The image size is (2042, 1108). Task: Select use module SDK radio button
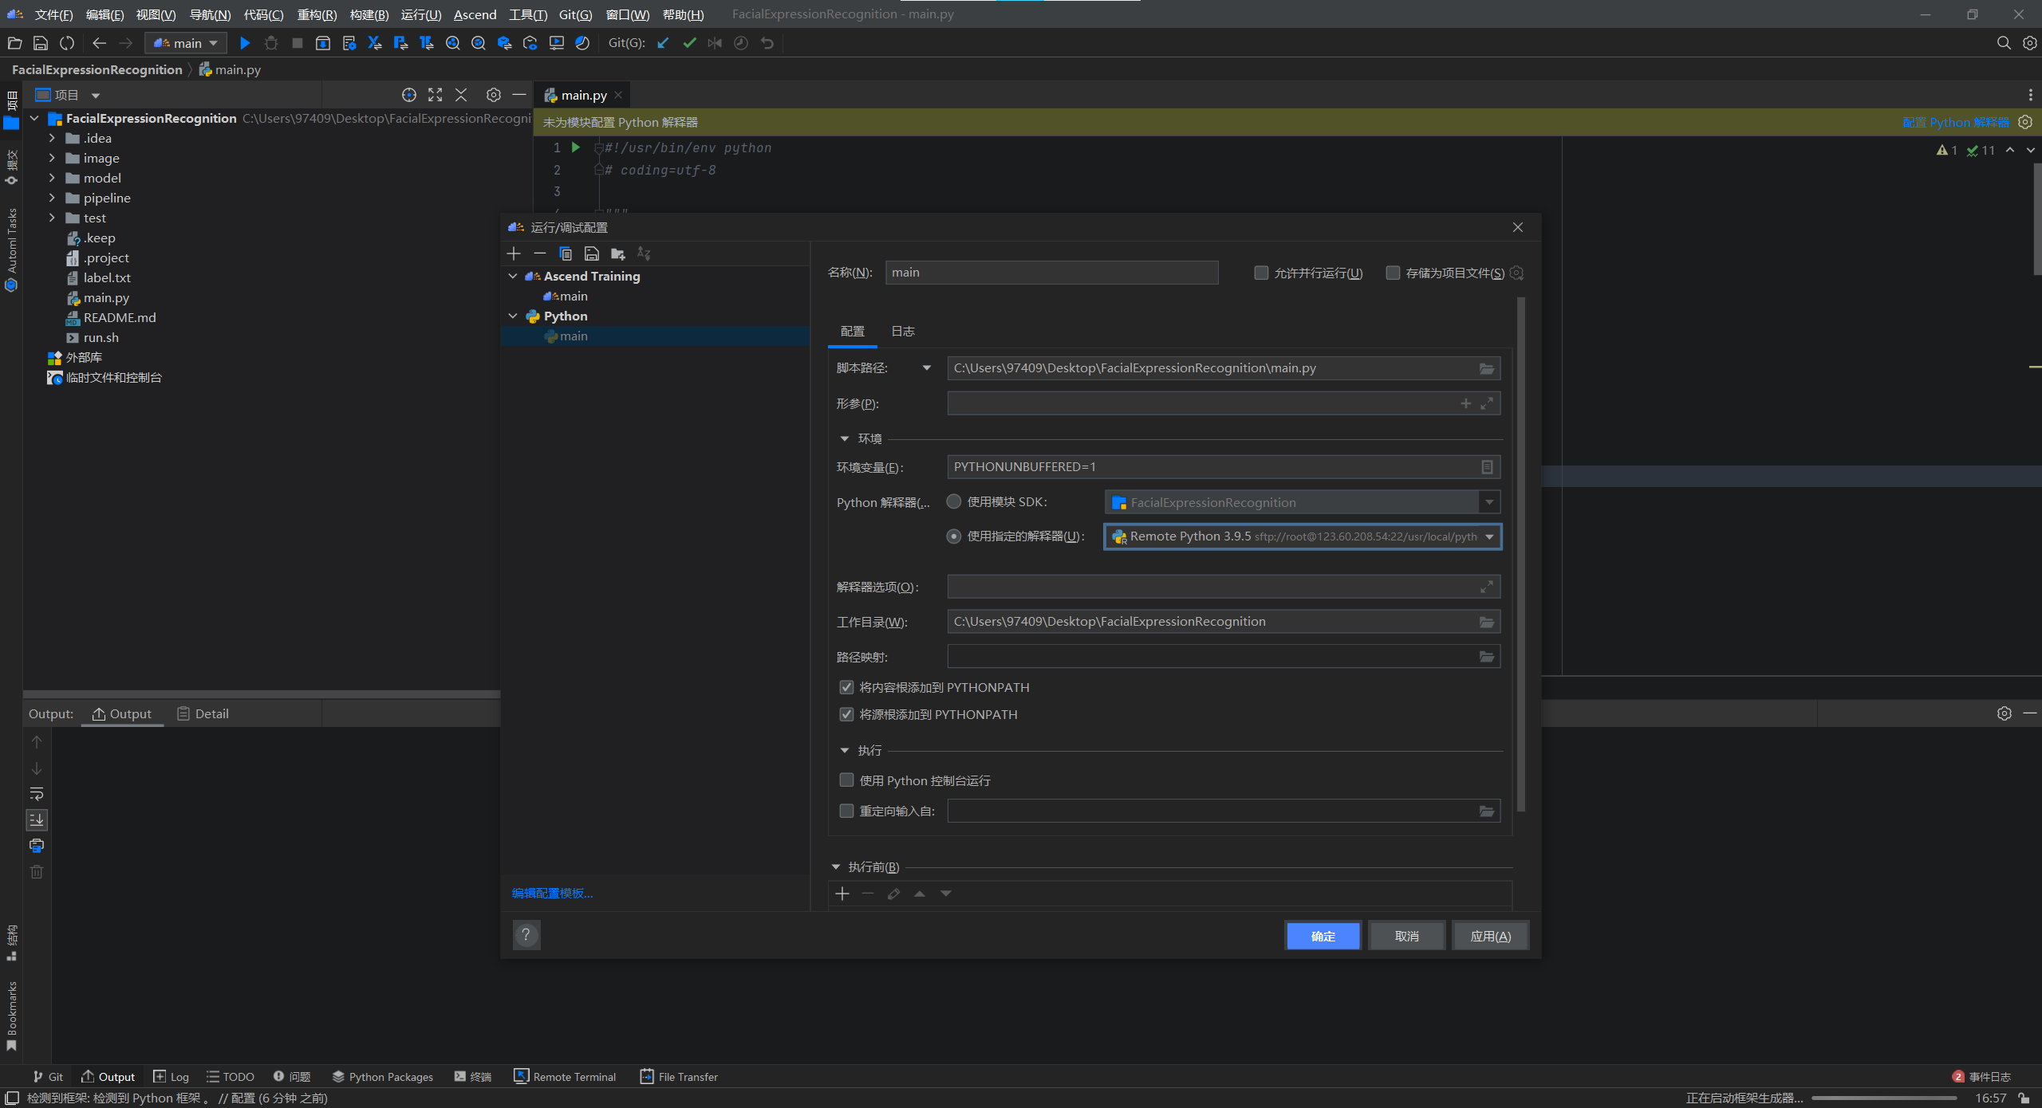point(954,501)
